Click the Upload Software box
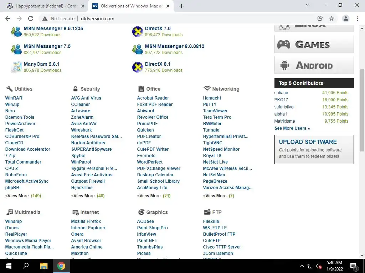The image size is (365, 273). [314, 150]
